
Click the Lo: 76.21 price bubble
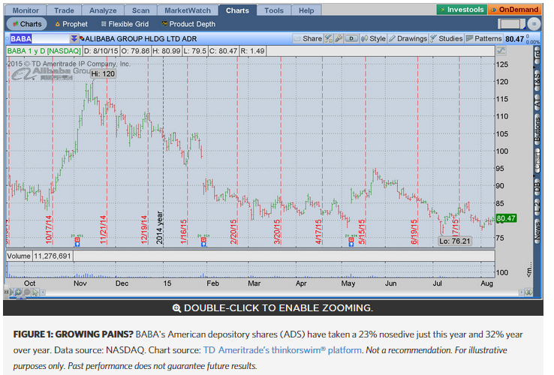tap(455, 241)
